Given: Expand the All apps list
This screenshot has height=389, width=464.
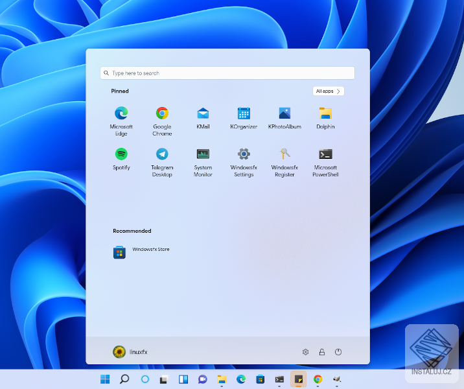Looking at the screenshot, I should (329, 91).
